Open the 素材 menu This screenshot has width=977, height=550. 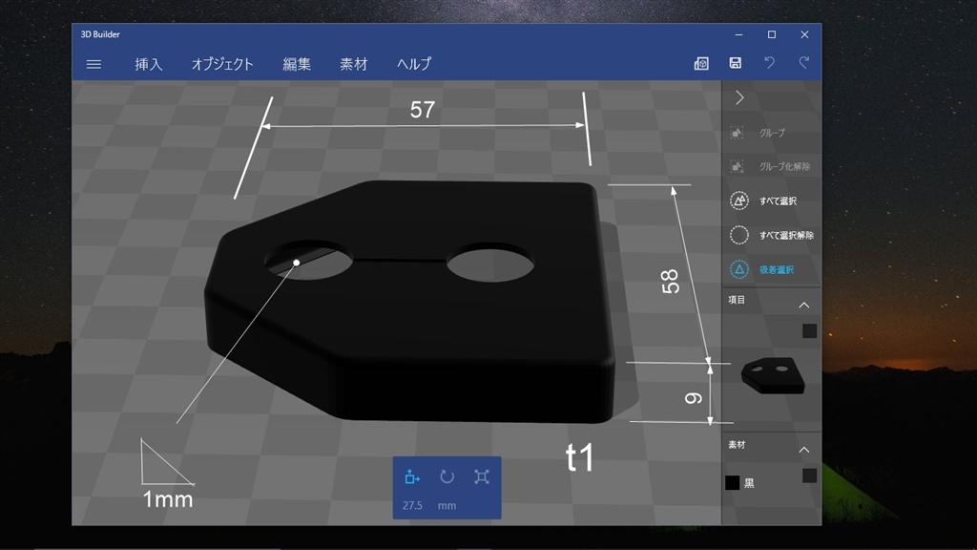tap(353, 64)
